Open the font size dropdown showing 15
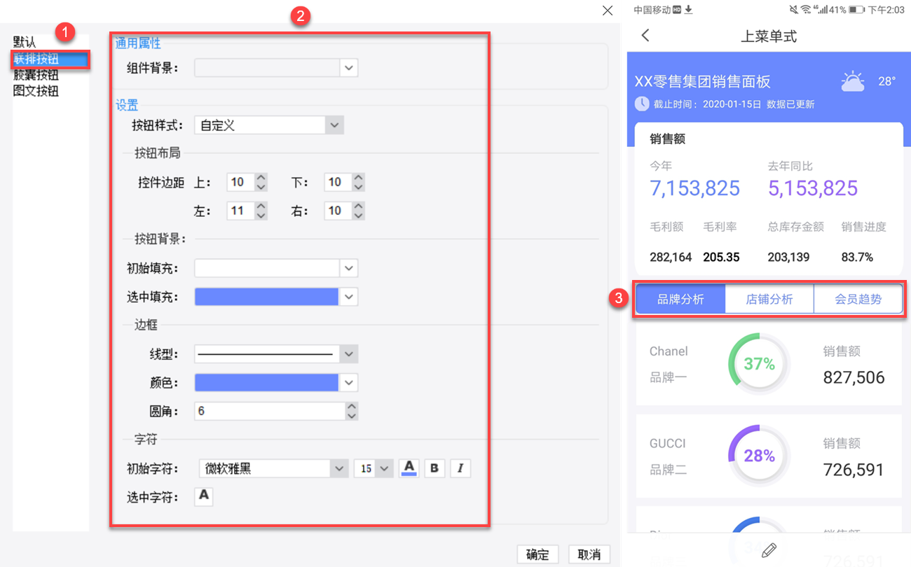The height and width of the screenshot is (567, 911). 384,468
